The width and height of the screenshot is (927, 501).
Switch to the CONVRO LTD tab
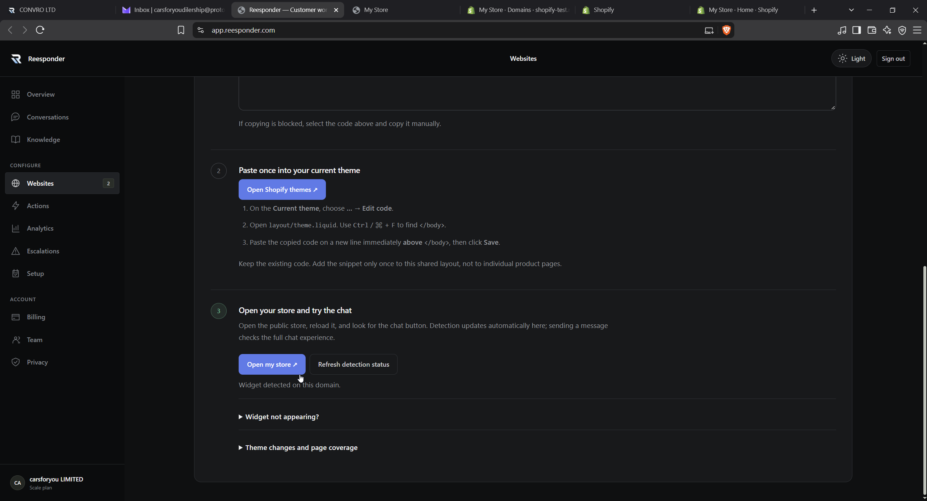click(x=58, y=10)
